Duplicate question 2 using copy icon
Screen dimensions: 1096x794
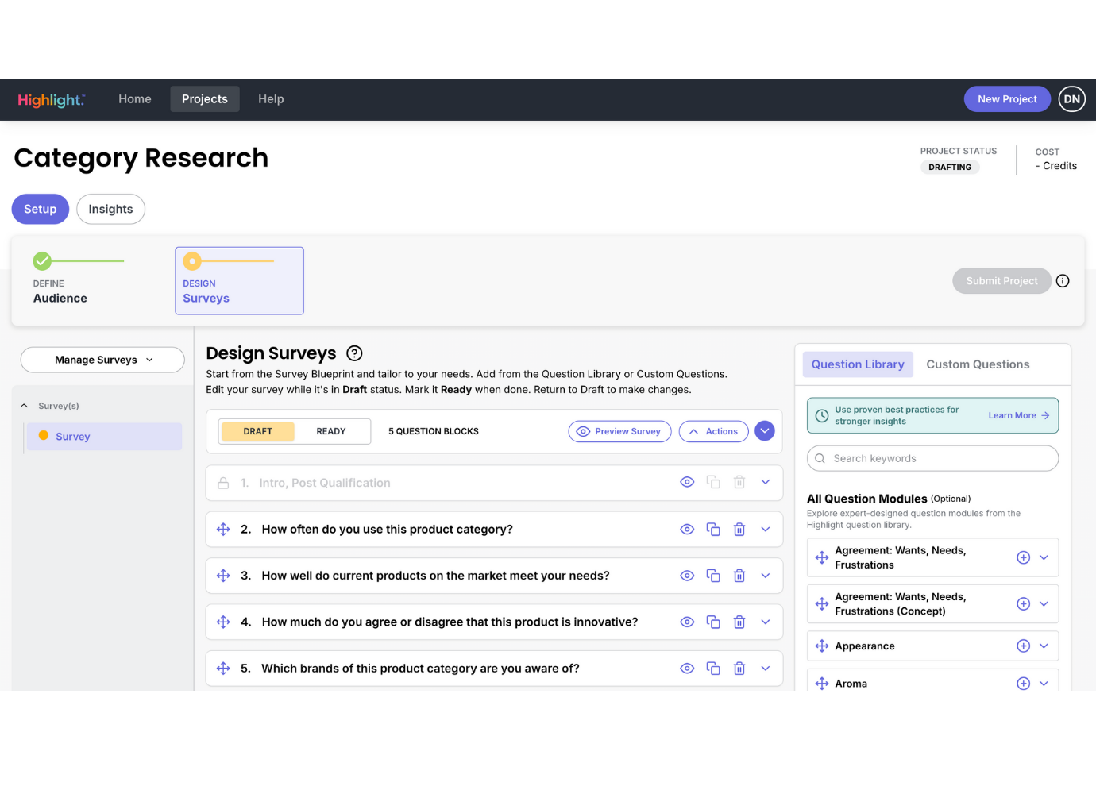[x=713, y=530]
